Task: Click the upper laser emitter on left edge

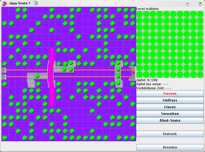Action: (4, 70)
